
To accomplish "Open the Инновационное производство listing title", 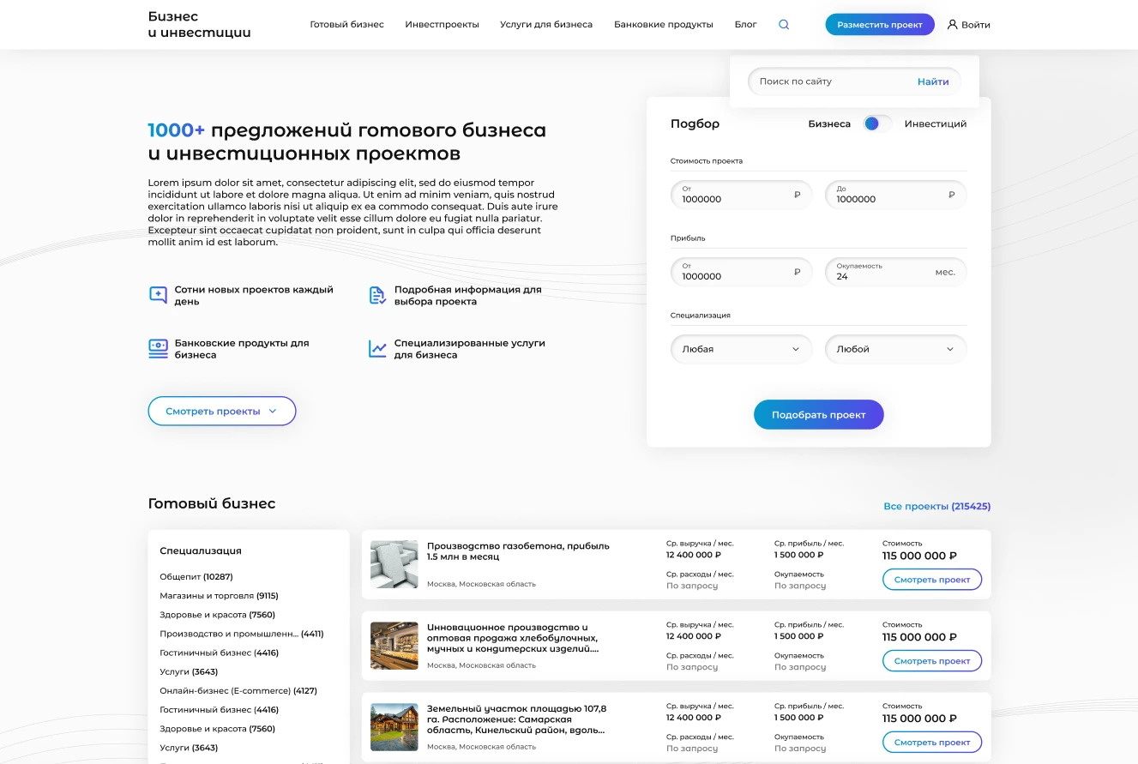I will tap(513, 638).
